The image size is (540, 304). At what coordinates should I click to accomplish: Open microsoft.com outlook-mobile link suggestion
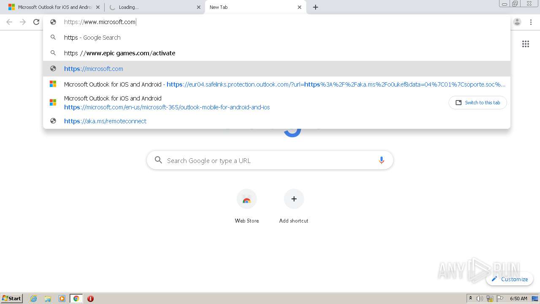[277, 103]
